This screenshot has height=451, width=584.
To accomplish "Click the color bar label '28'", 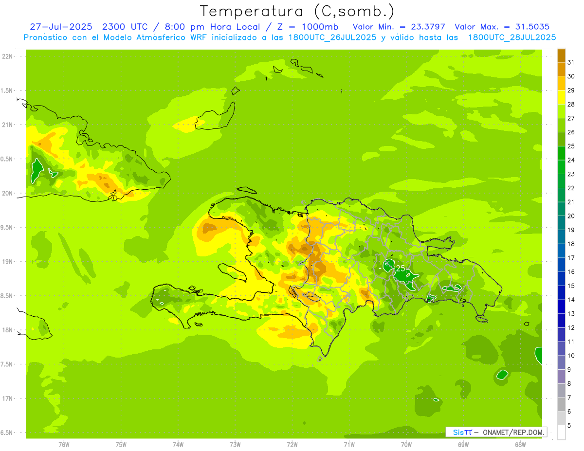I will 571,104.
